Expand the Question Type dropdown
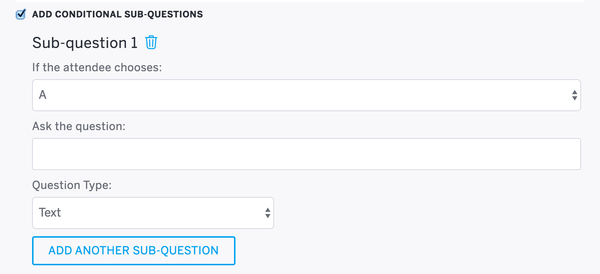This screenshot has height=274, width=600. click(x=153, y=213)
